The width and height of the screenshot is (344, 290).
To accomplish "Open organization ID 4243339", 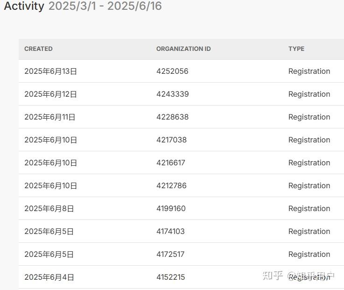I will pyautogui.click(x=172, y=94).
